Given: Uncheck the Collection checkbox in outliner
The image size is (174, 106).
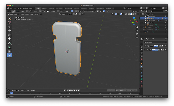Looking at the screenshot, I should click(146, 16).
